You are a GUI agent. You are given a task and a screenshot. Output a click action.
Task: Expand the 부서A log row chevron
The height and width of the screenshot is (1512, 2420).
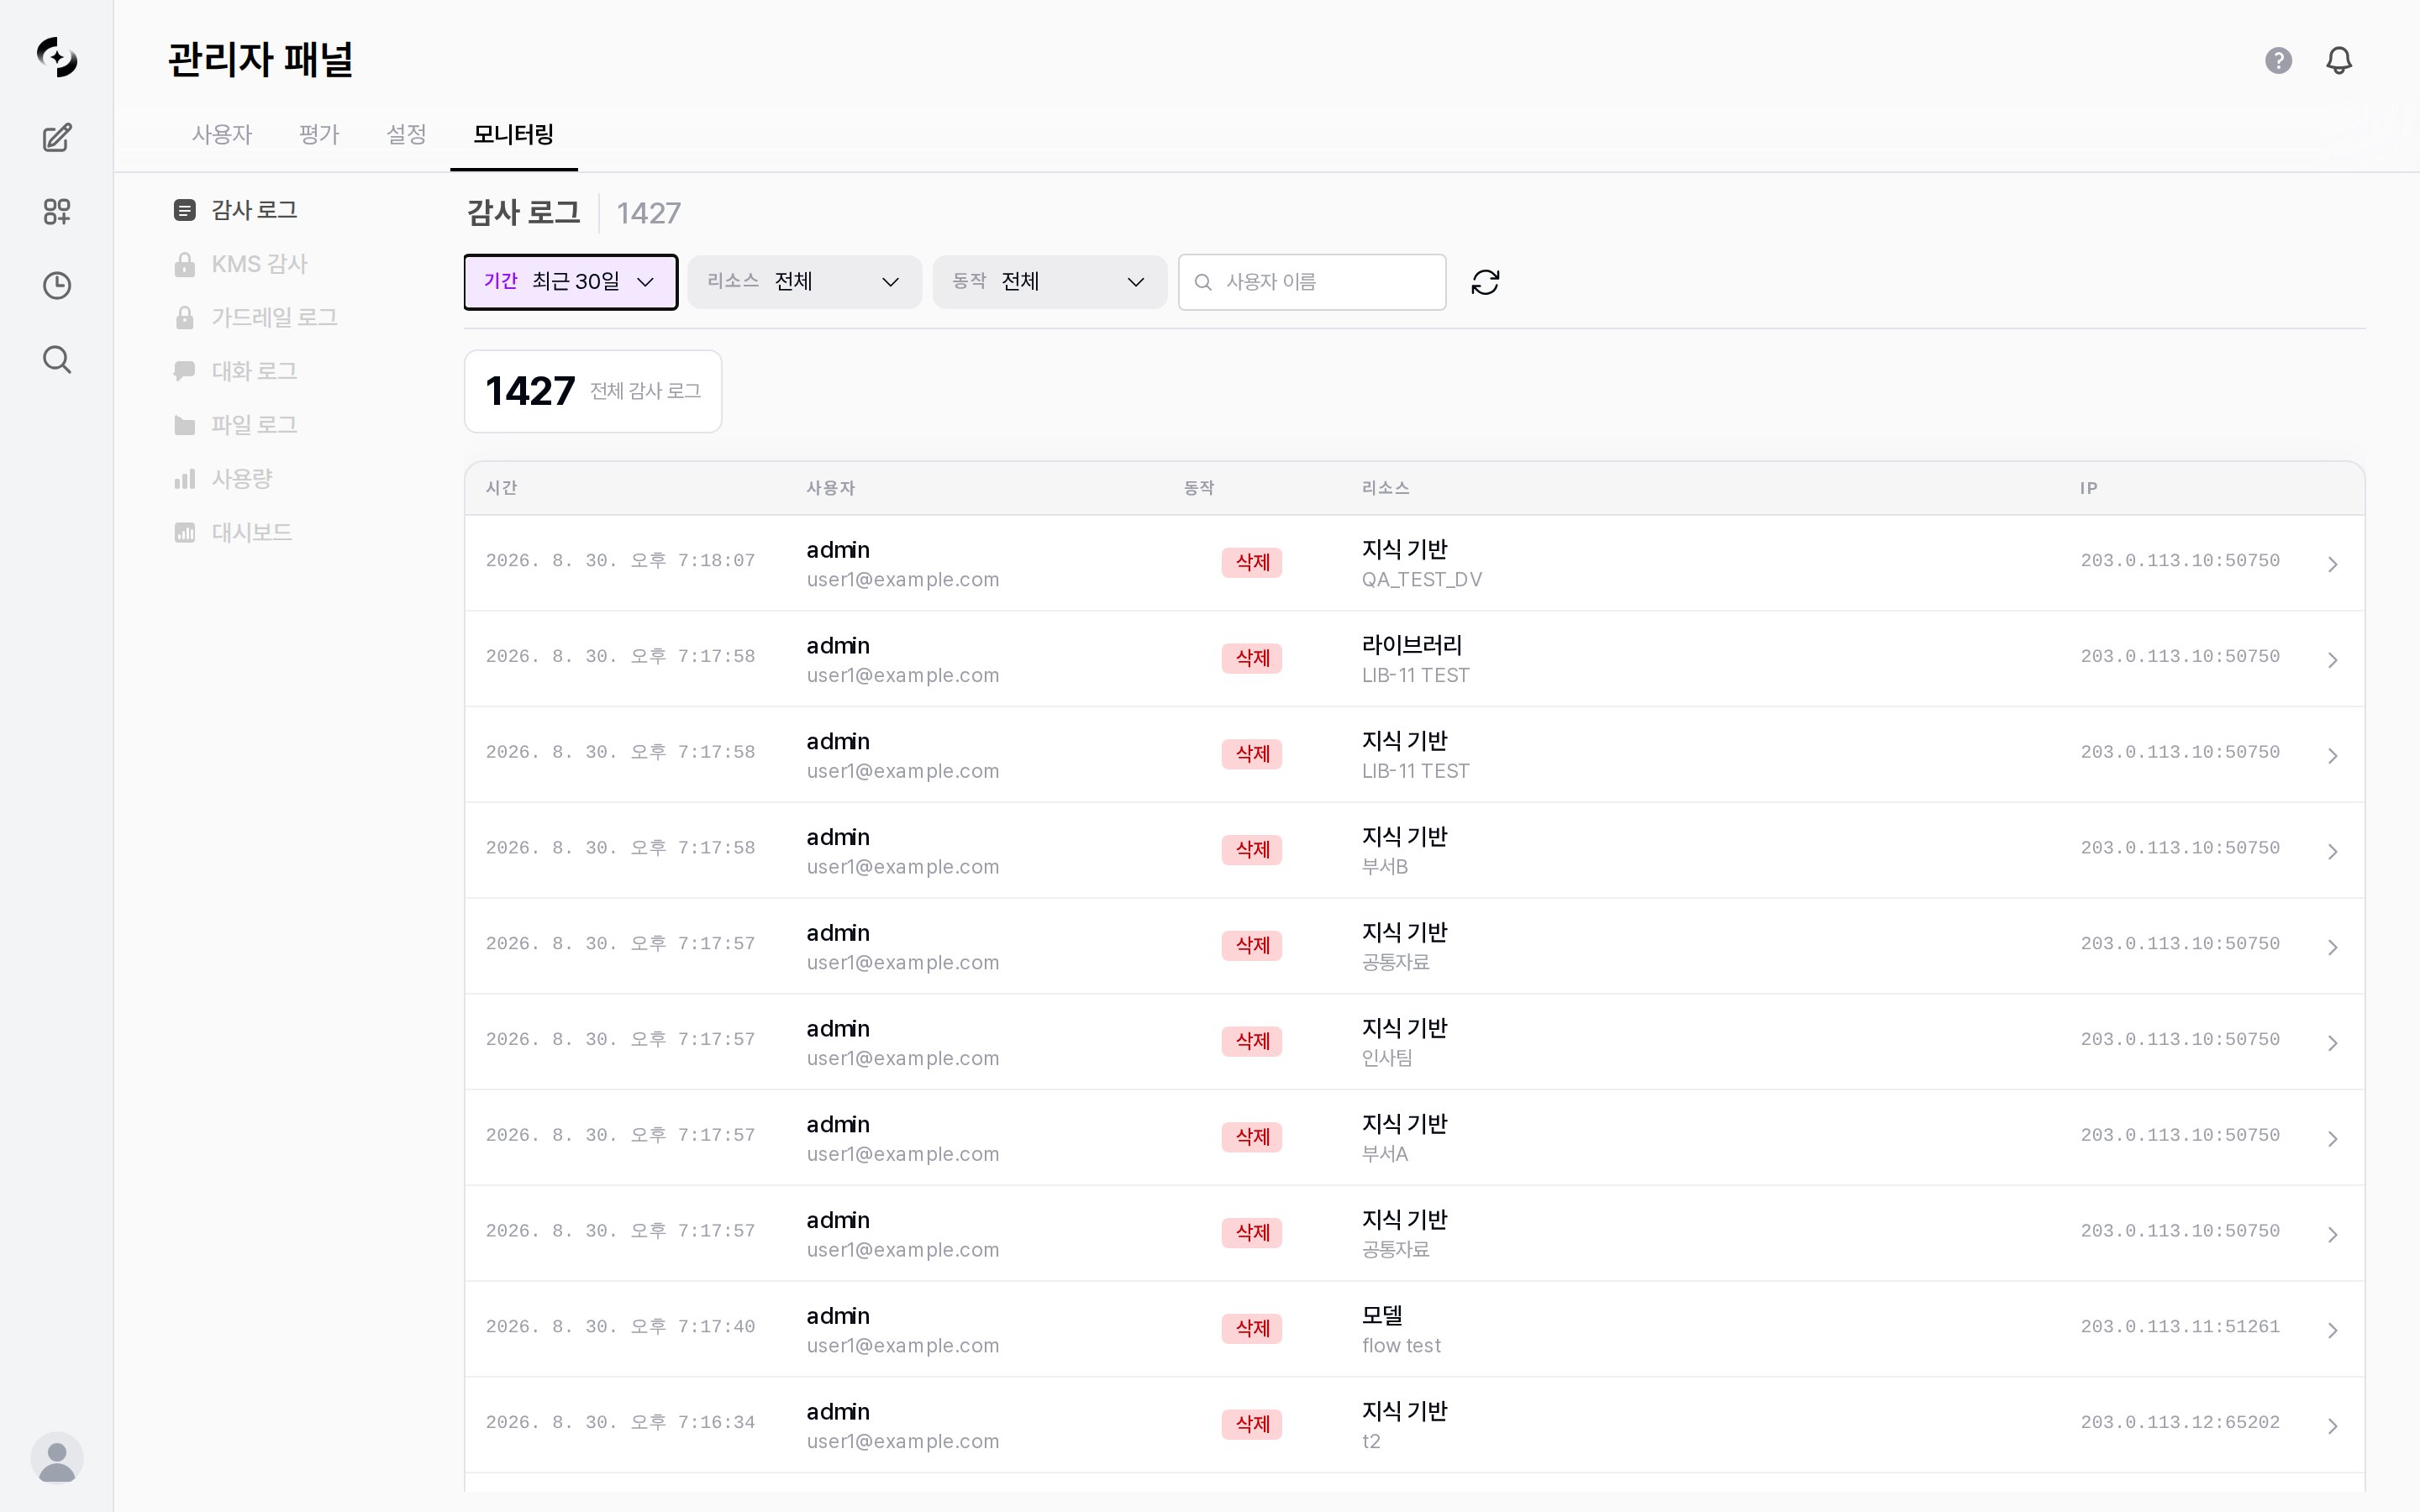2332,1139
